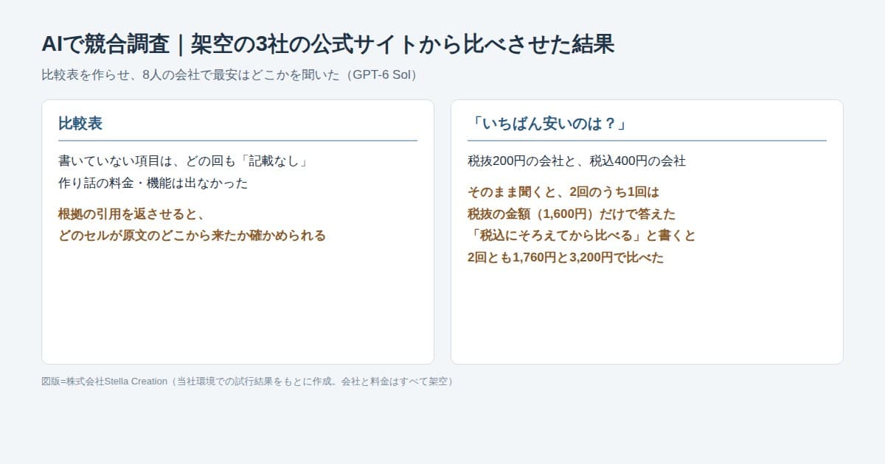Click the line '税抜の金額（1,600円）だけで答えた'
Screen dimensions: 885x464
572,214
